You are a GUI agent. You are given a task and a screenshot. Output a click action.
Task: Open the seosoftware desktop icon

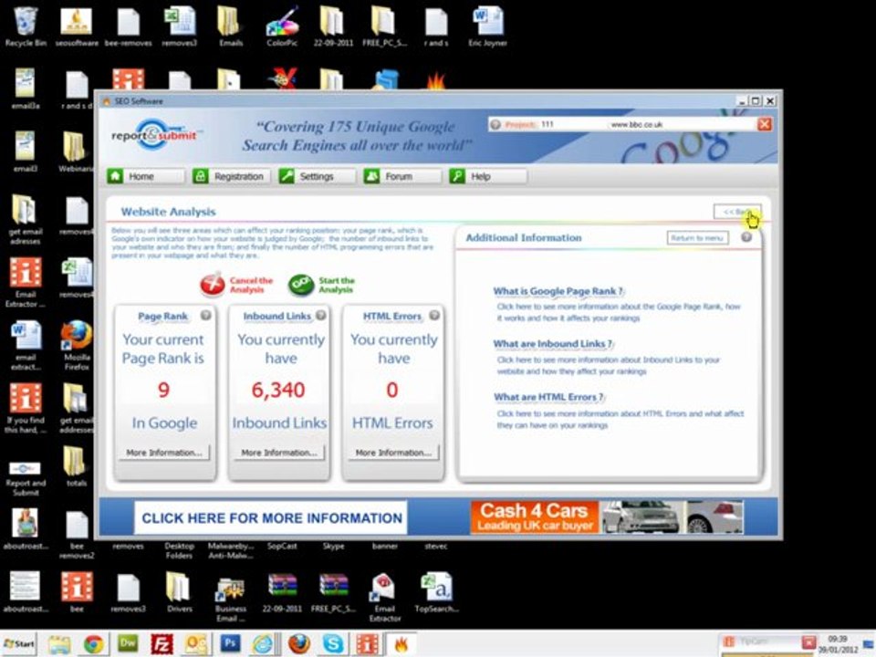tap(77, 26)
